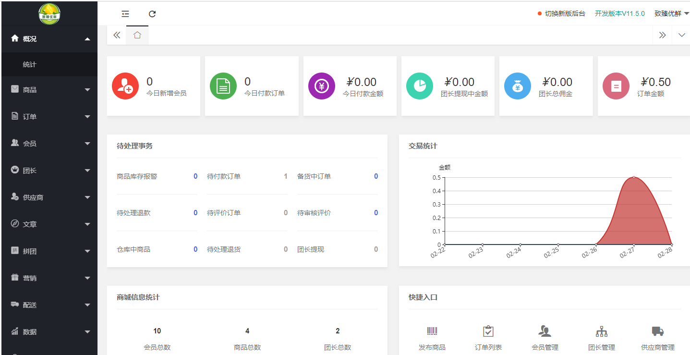Click the 02-27 peak chart data point

coord(634,177)
